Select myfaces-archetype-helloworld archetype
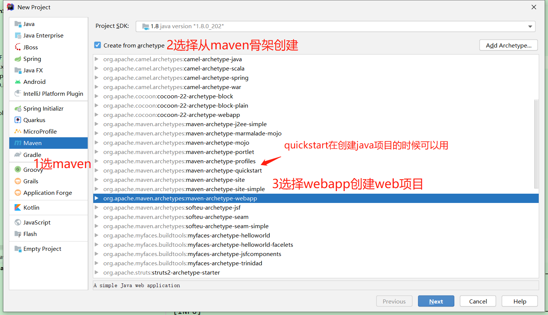The image size is (548, 315). (x=316, y=235)
